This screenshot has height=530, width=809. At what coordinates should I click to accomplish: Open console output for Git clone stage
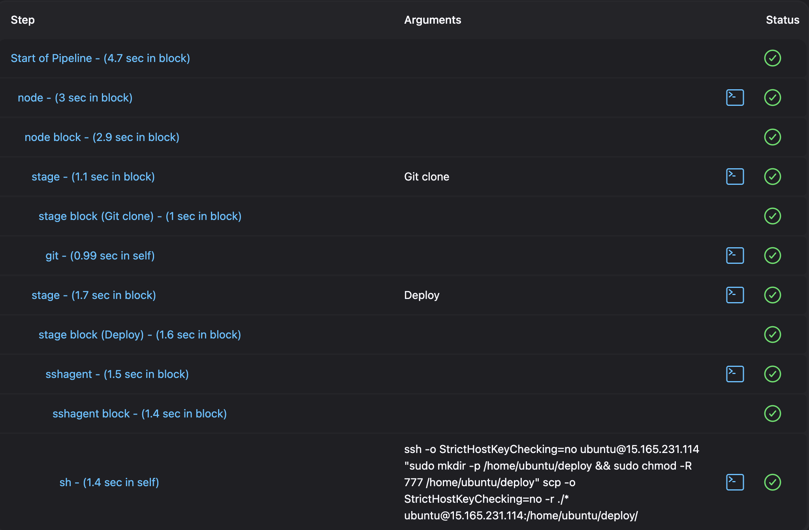pos(735,177)
